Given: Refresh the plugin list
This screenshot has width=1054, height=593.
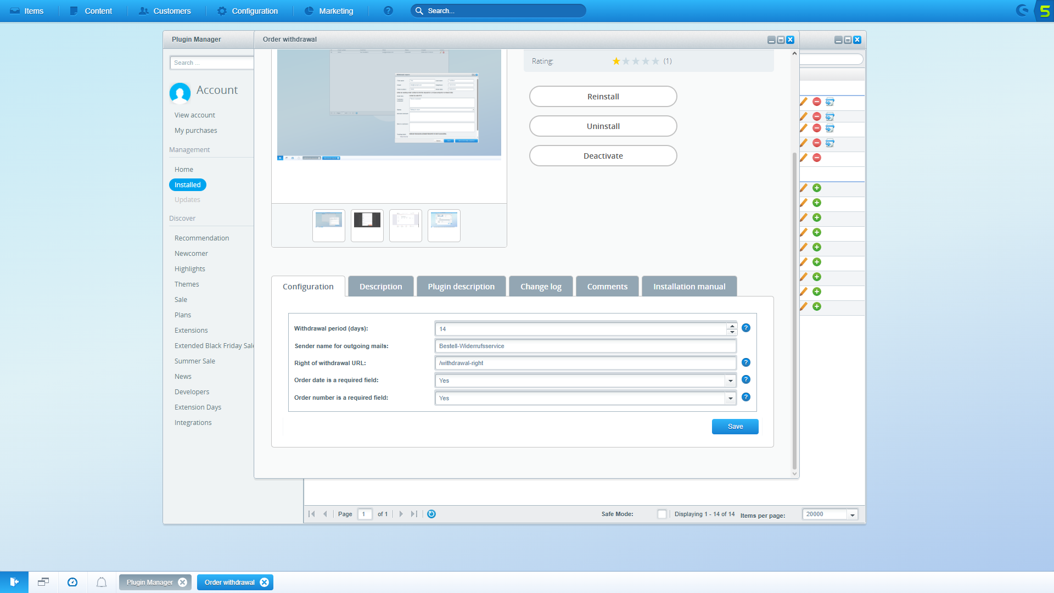Looking at the screenshot, I should (x=431, y=514).
